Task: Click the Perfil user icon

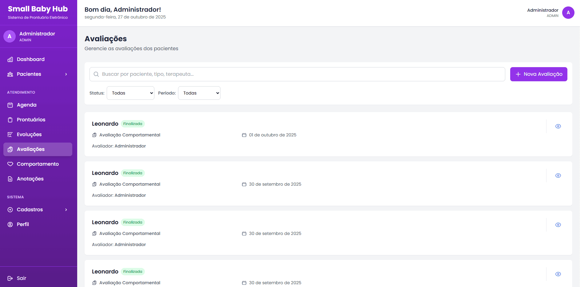Action: pyautogui.click(x=10, y=224)
